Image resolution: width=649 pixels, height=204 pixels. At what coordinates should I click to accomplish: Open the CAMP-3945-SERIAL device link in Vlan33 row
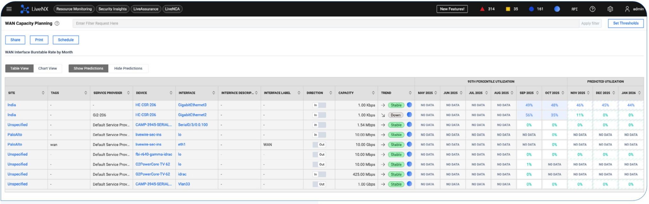point(154,184)
